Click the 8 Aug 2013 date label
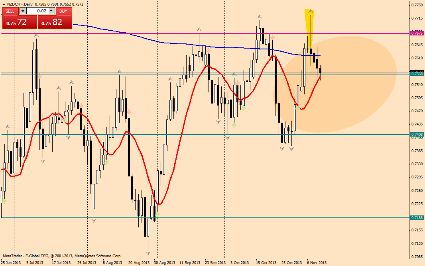 [x=112, y=262]
